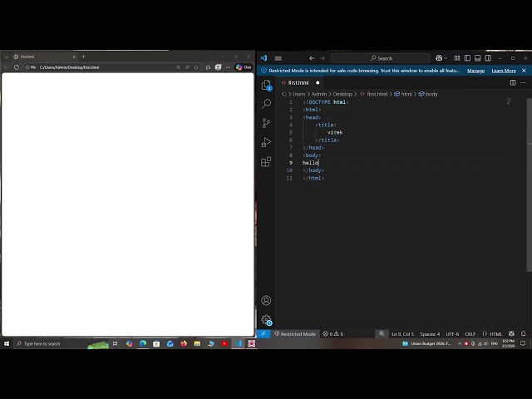
Task: Open the Search view in activity bar
Action: (x=266, y=103)
